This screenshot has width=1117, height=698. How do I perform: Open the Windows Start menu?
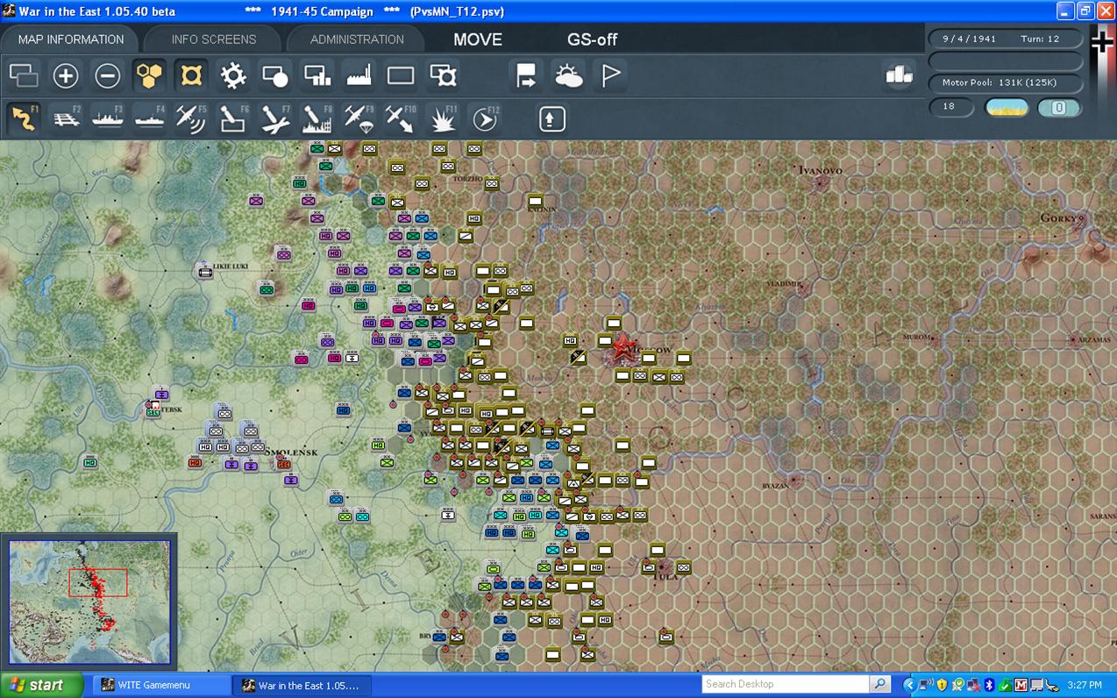41,685
